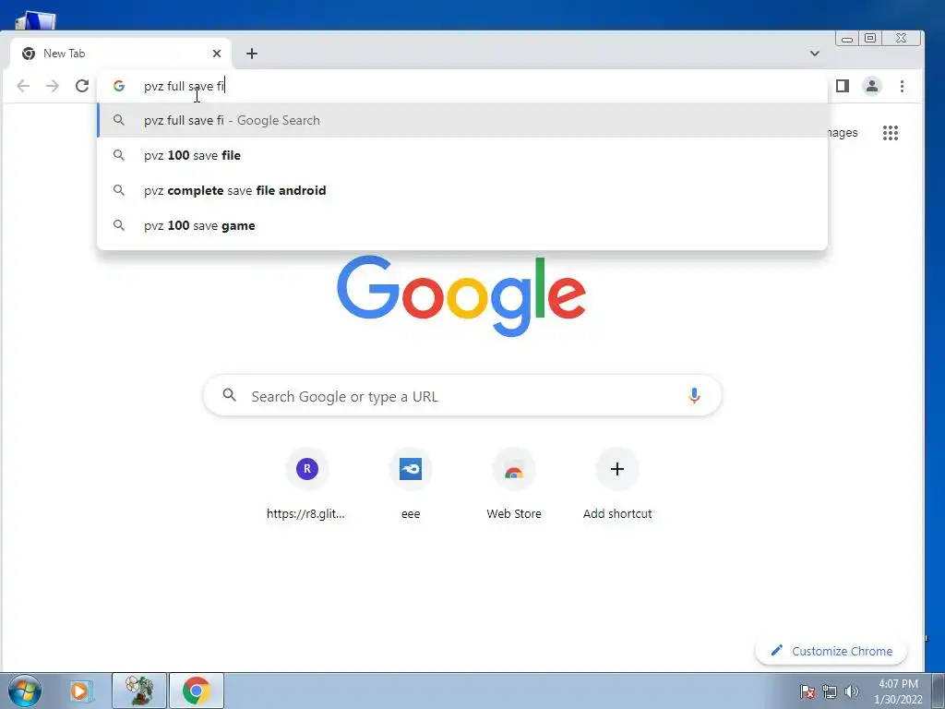Reload the page with the refresh icon

pyautogui.click(x=82, y=86)
